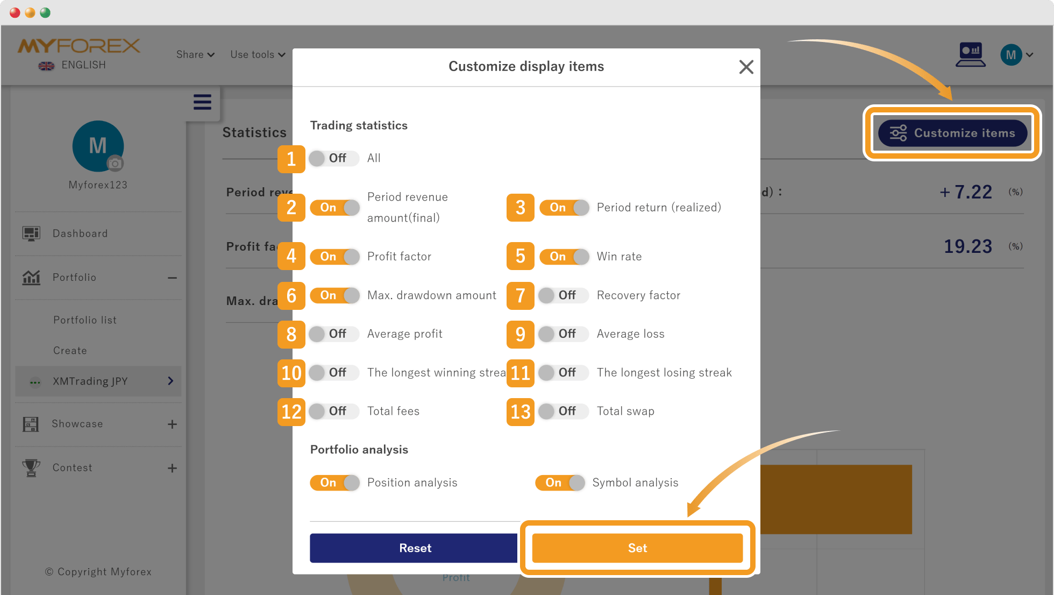The height and width of the screenshot is (595, 1054).
Task: Click the Myforex123 avatar circle
Action: pyautogui.click(x=98, y=146)
